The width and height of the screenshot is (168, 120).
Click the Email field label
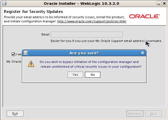45,34
